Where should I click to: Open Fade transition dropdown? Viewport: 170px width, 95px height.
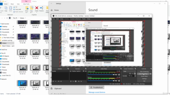tap(129, 71)
